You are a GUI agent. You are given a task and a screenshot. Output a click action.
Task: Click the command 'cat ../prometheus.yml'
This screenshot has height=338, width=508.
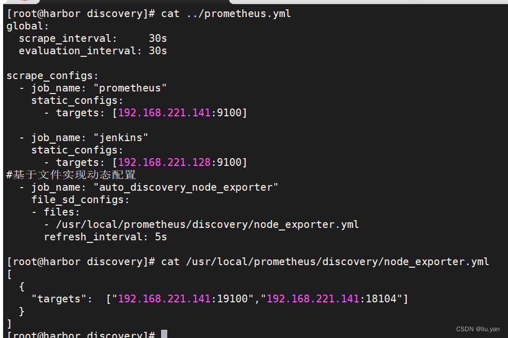(x=226, y=13)
